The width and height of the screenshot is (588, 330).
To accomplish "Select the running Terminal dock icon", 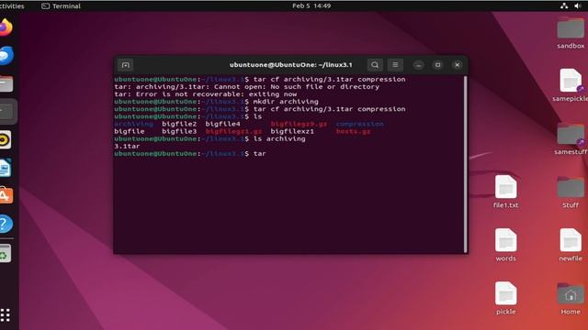I will coord(6,112).
